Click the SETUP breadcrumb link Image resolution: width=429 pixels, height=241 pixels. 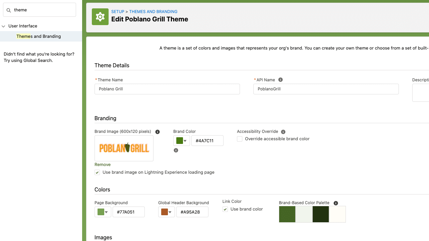tap(118, 12)
